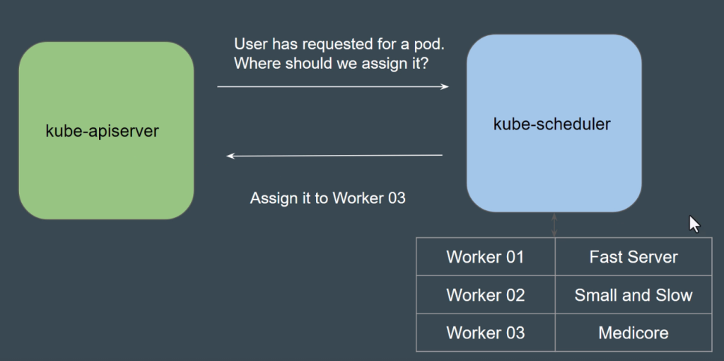Click the "kube-scheduler" text label
724x361 pixels.
[x=551, y=125]
